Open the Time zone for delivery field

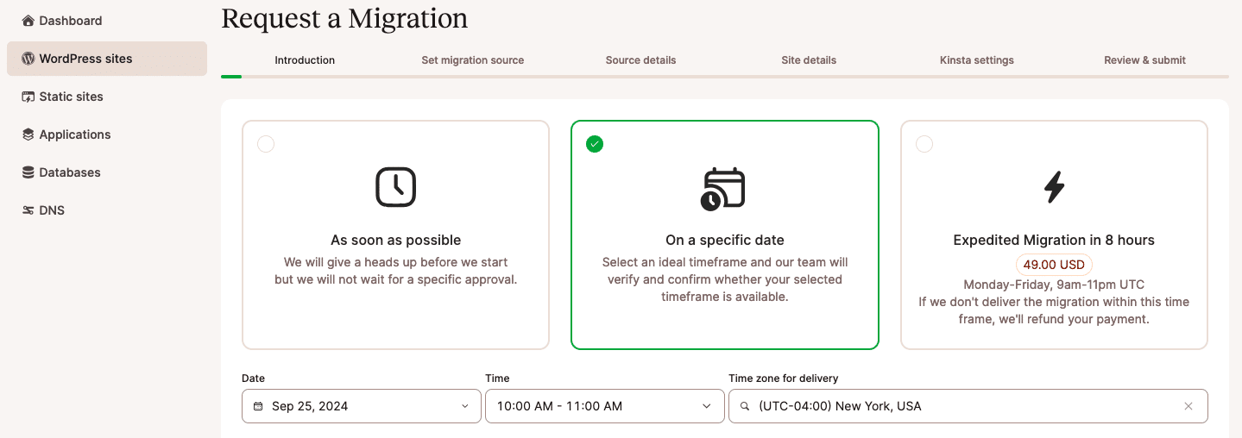[x=958, y=406]
